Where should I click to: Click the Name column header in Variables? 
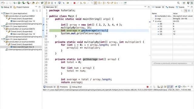click(x=162, y=13)
